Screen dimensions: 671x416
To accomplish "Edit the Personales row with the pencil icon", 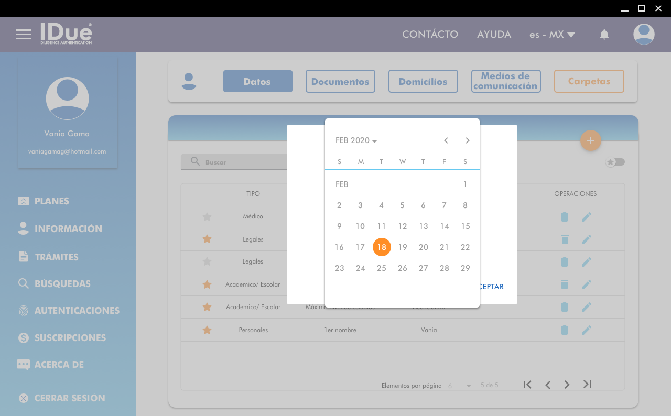I will point(586,330).
